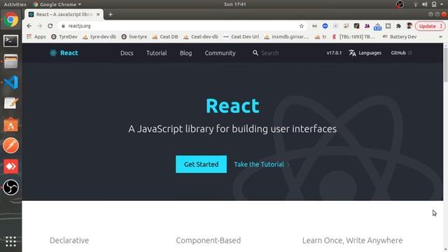Click the OBS indicator in top bar
Screen dimensions: 448x252
coord(400,4)
